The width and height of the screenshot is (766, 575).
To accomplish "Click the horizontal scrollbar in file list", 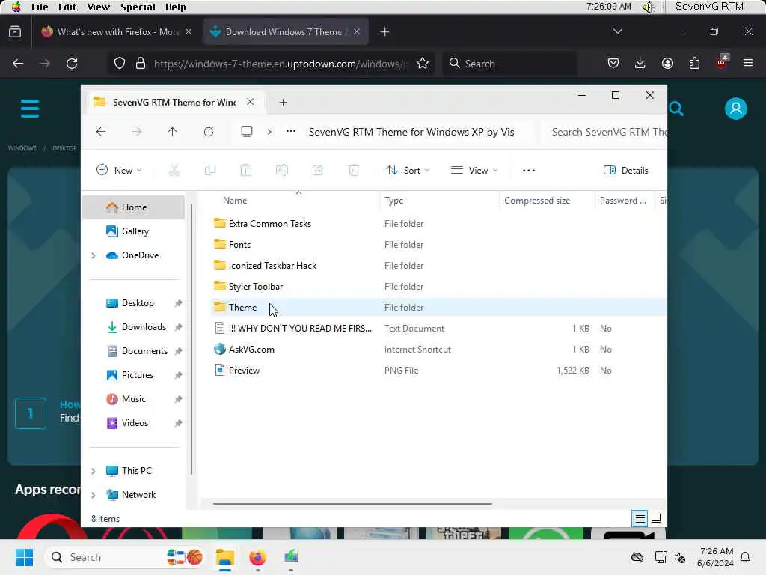I will click(352, 503).
